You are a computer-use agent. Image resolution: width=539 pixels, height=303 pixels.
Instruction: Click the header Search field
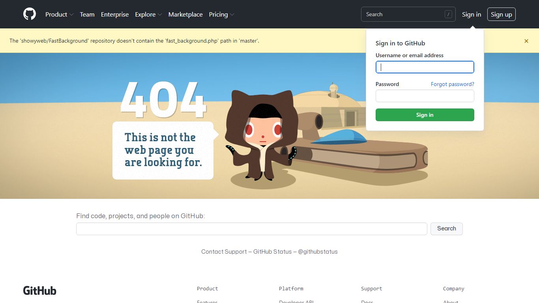coord(408,14)
